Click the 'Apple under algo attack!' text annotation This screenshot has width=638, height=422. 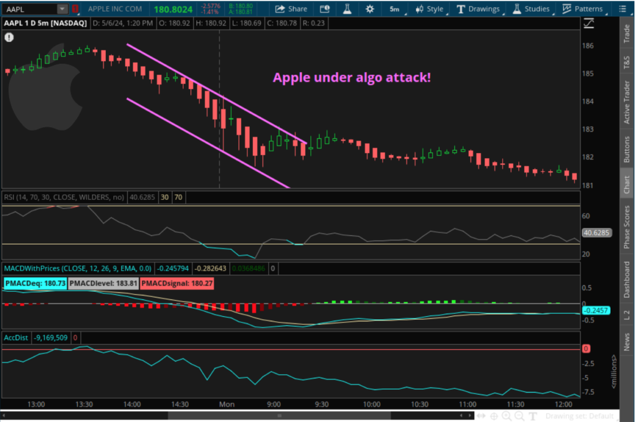351,77
